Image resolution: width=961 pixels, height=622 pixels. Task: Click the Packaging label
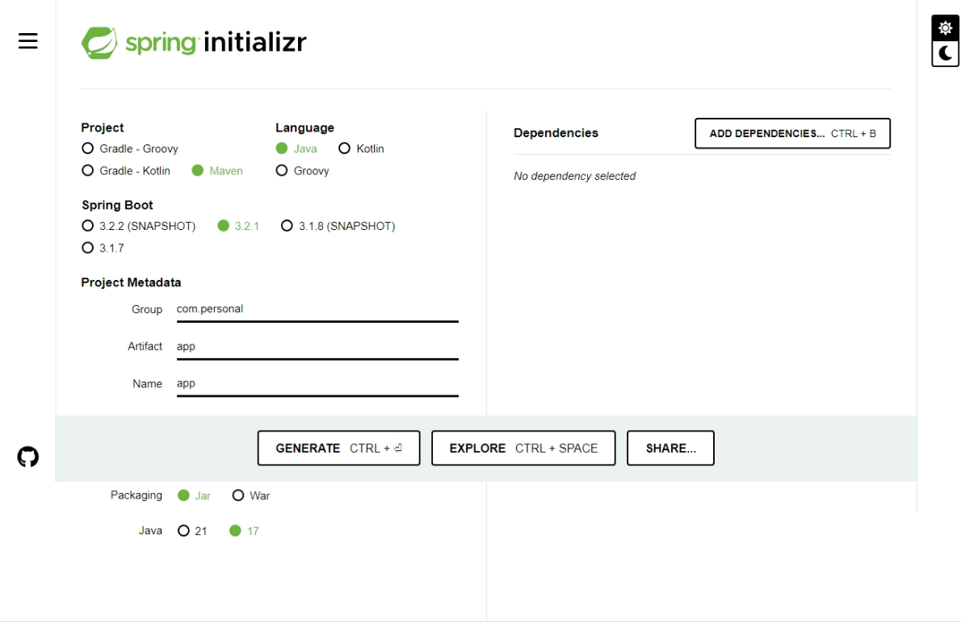[136, 495]
